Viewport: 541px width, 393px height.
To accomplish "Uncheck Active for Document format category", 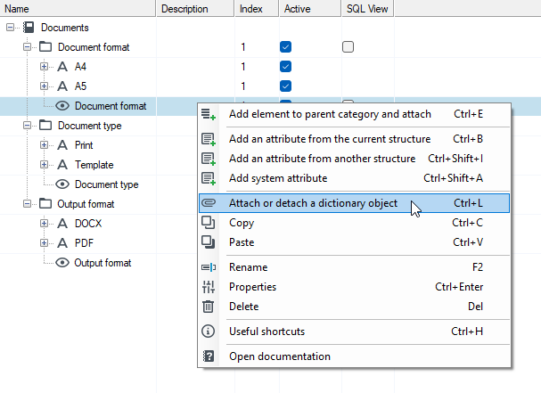I will pos(286,47).
